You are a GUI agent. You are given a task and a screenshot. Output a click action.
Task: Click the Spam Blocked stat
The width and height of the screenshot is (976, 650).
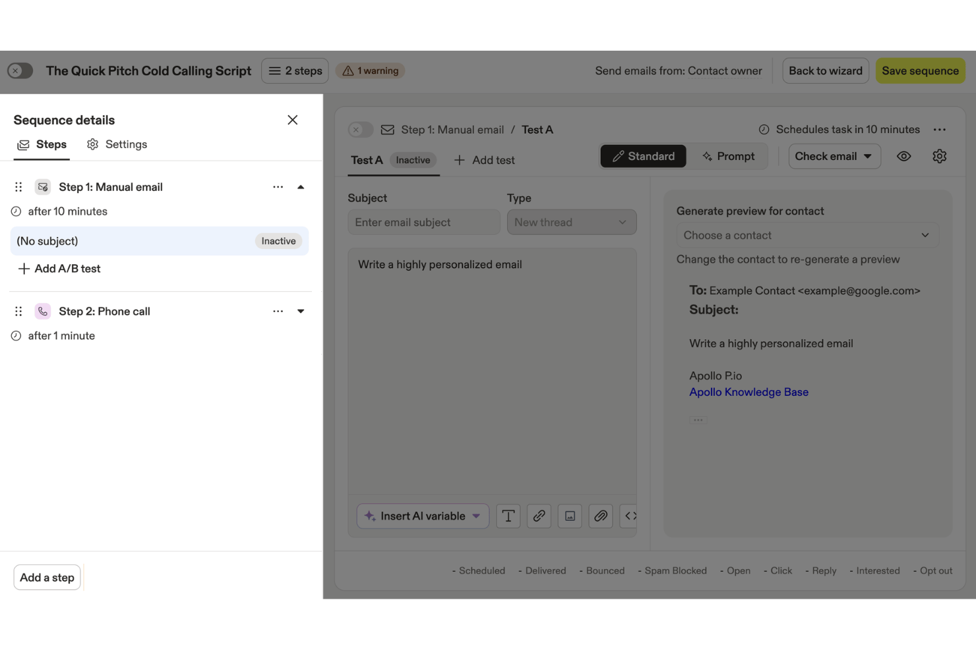(673, 571)
